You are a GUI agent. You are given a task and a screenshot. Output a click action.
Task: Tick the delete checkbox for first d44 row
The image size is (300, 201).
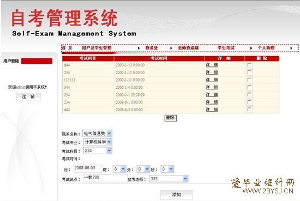coord(249,65)
